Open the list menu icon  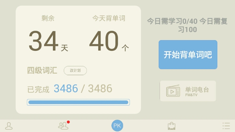coord(226,126)
